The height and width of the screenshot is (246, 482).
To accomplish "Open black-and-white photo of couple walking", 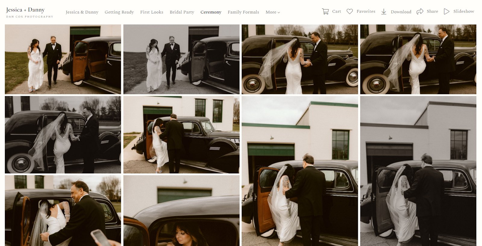I will click(181, 59).
